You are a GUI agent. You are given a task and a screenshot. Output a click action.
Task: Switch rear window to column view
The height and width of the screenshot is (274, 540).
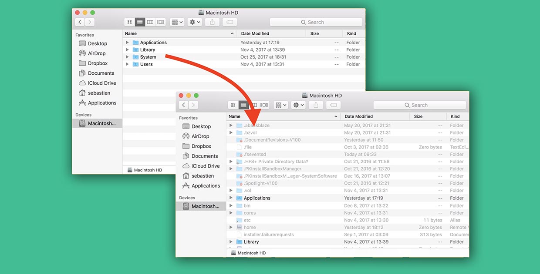(x=150, y=22)
